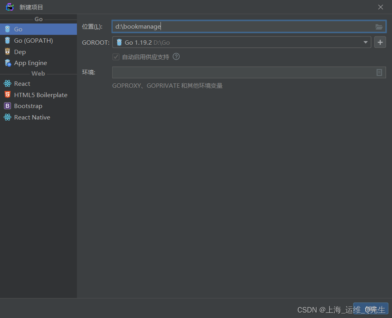Click the GoLand logo in title bar
The image size is (392, 318).
click(x=10, y=7)
